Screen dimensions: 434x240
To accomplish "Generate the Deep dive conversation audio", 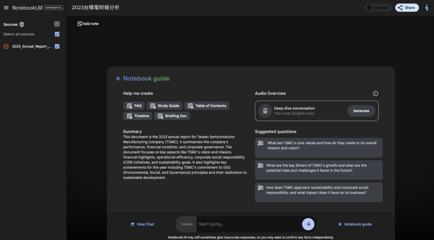I will 361,111.
